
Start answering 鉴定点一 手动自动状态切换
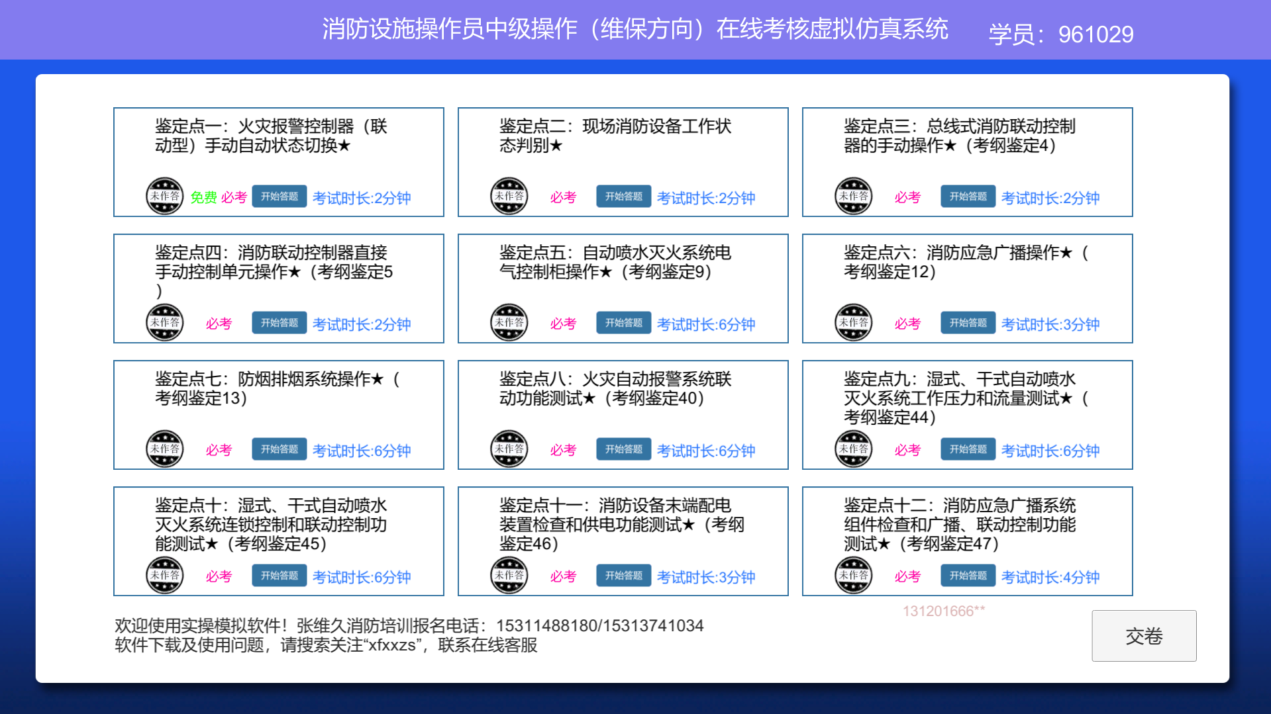tap(279, 197)
